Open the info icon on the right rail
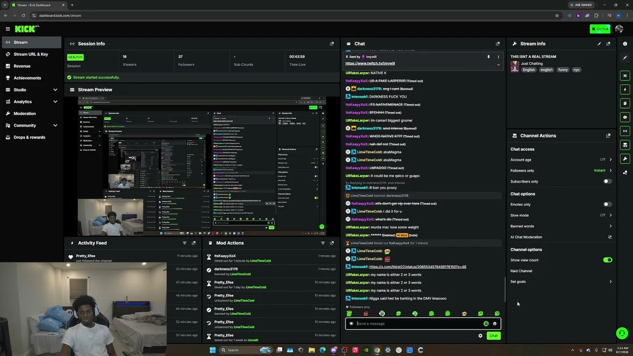633x356 pixels. [625, 44]
